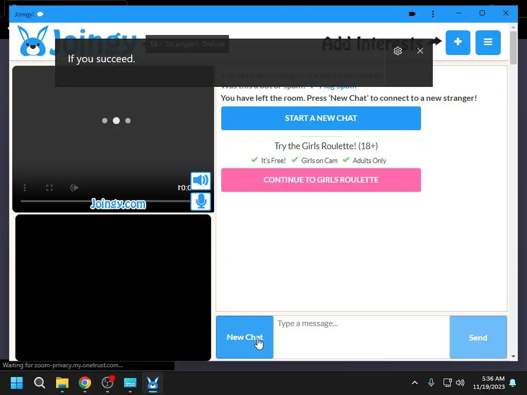Open Windows Start menu
Viewport: 527px width, 395px height.
pyautogui.click(x=16, y=383)
